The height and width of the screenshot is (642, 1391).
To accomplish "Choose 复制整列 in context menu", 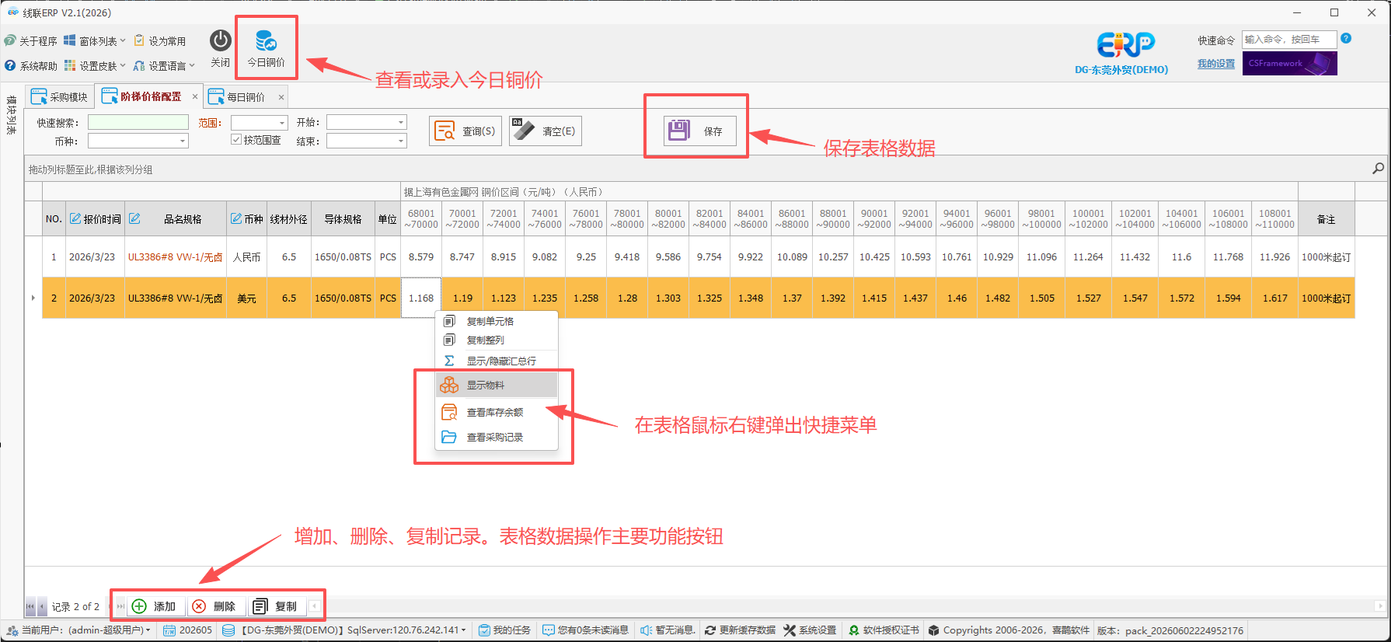I will point(497,340).
